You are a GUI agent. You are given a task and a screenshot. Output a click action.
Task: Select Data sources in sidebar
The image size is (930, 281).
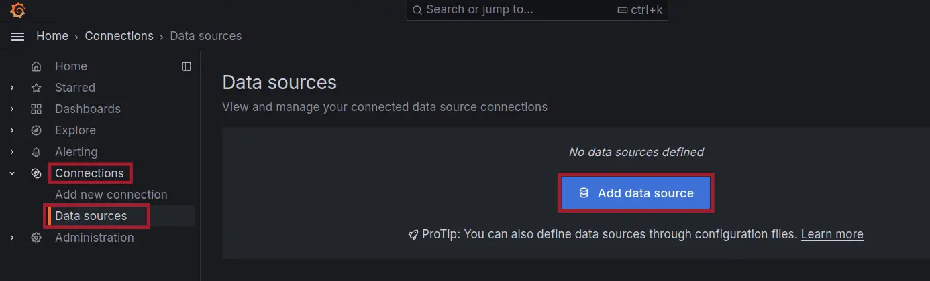(91, 216)
